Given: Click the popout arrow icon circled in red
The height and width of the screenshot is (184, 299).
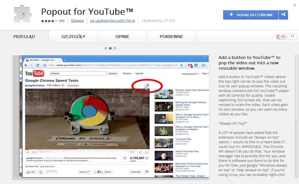Looking at the screenshot, I should pos(147,86).
